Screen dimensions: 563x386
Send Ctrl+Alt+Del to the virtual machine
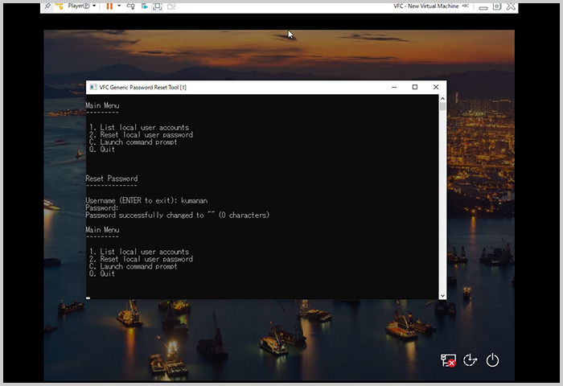(x=130, y=6)
